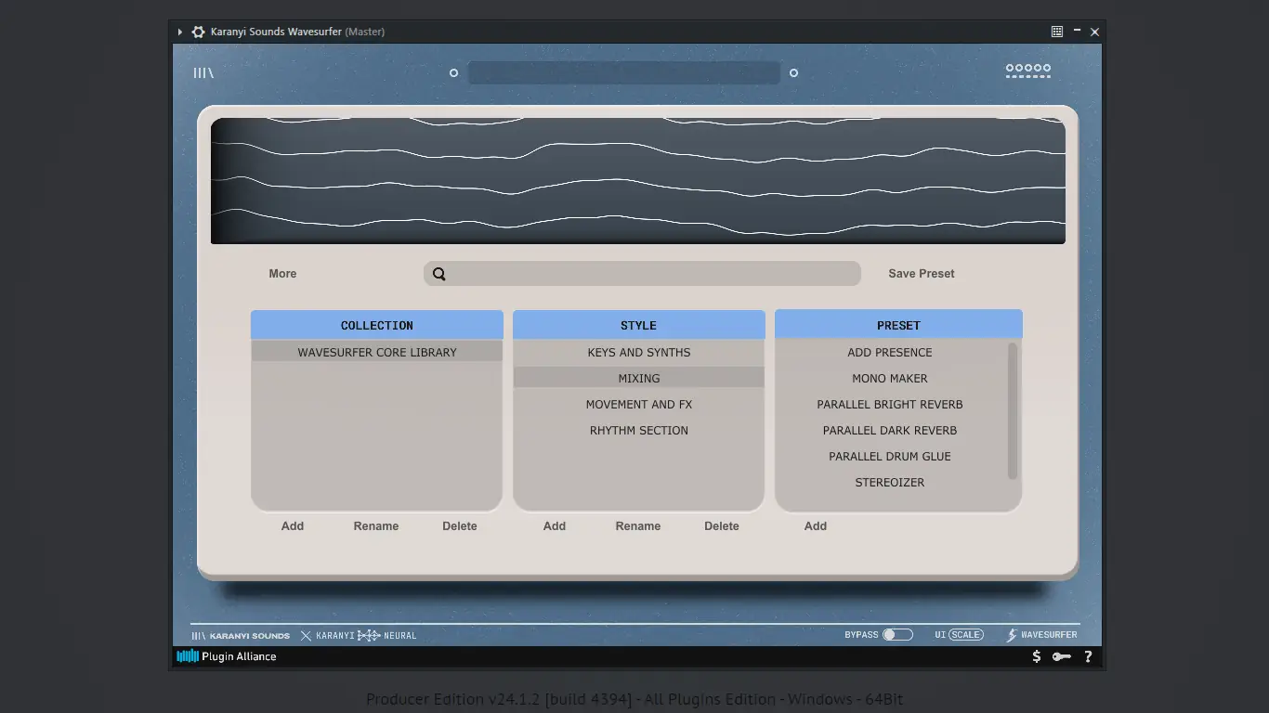Open the detached window grid icon in title bar
The height and width of the screenshot is (713, 1269).
[x=1057, y=32]
